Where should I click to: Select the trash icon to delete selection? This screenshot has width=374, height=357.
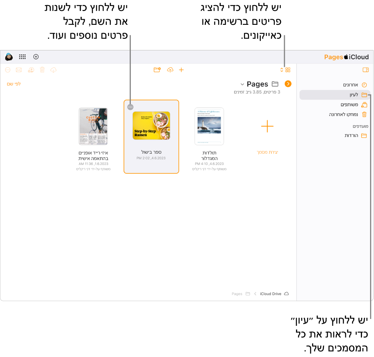42,70
